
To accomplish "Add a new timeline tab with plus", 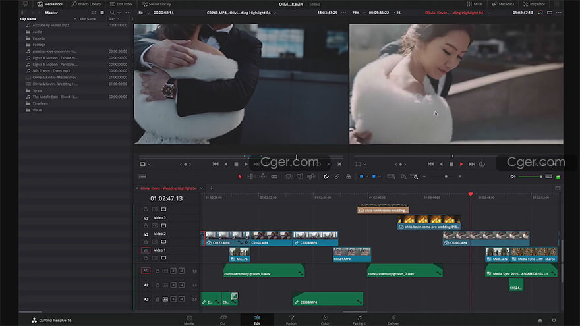I will tap(212, 188).
